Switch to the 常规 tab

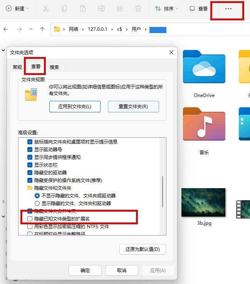[x=17, y=67]
